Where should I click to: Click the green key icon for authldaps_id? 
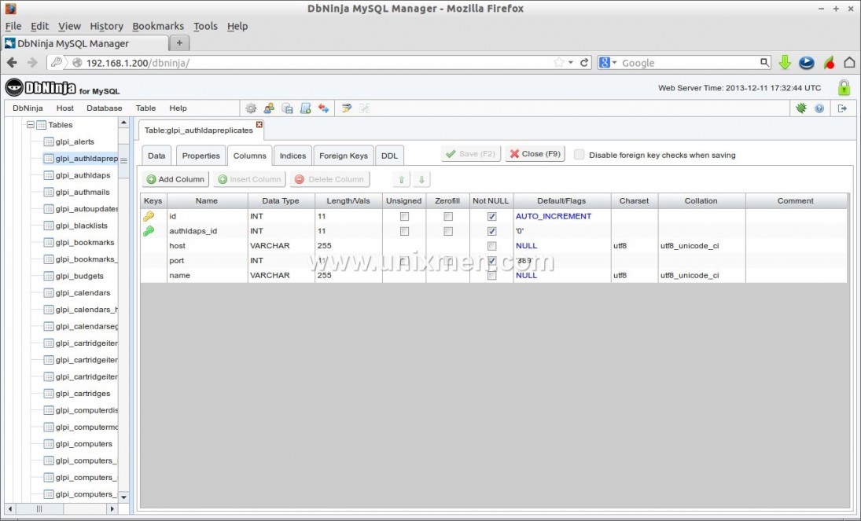149,231
